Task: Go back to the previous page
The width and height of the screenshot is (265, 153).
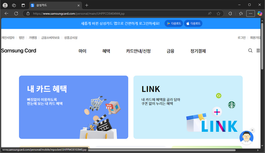Action: [6, 14]
